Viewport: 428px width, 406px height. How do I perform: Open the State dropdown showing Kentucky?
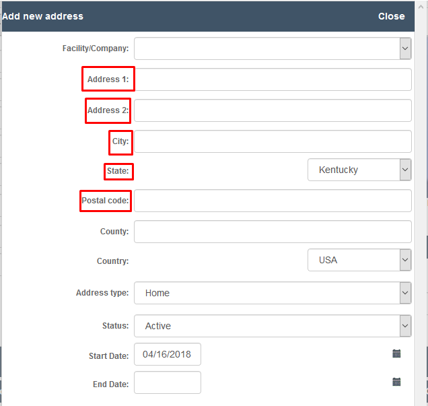[x=359, y=170]
